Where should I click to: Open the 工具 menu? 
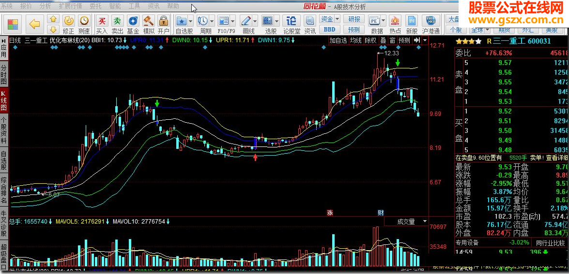[x=134, y=6]
